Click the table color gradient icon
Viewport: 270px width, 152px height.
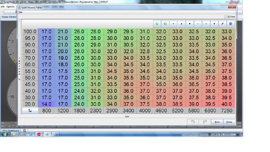(231, 24)
